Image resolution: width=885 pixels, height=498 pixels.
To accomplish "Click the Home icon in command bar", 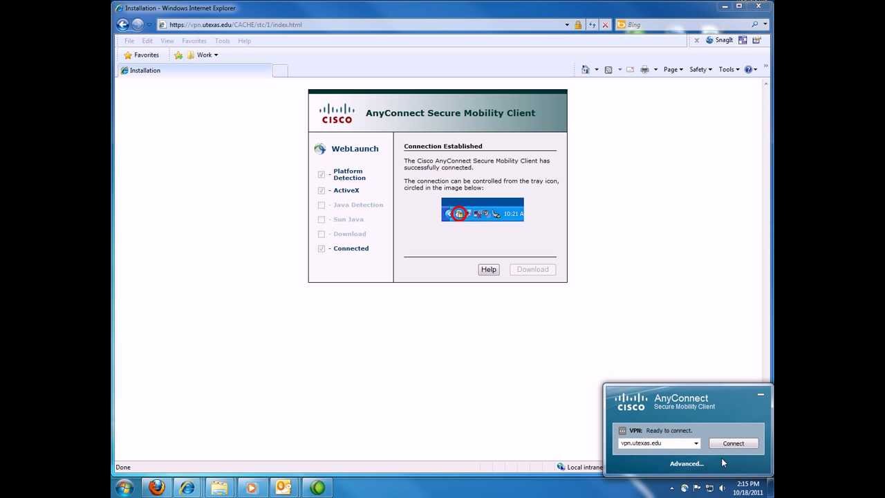I will tap(586, 69).
